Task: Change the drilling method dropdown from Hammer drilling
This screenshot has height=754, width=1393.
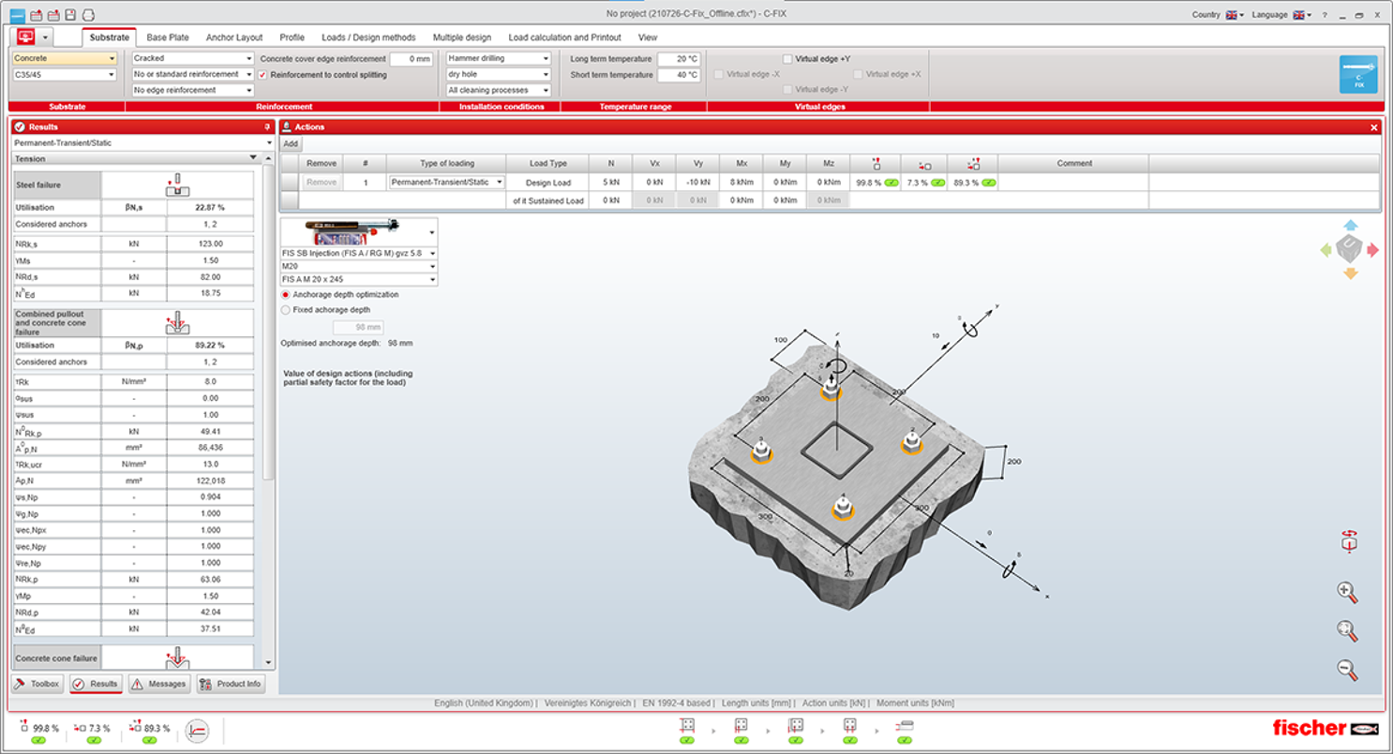Action: 498,58
